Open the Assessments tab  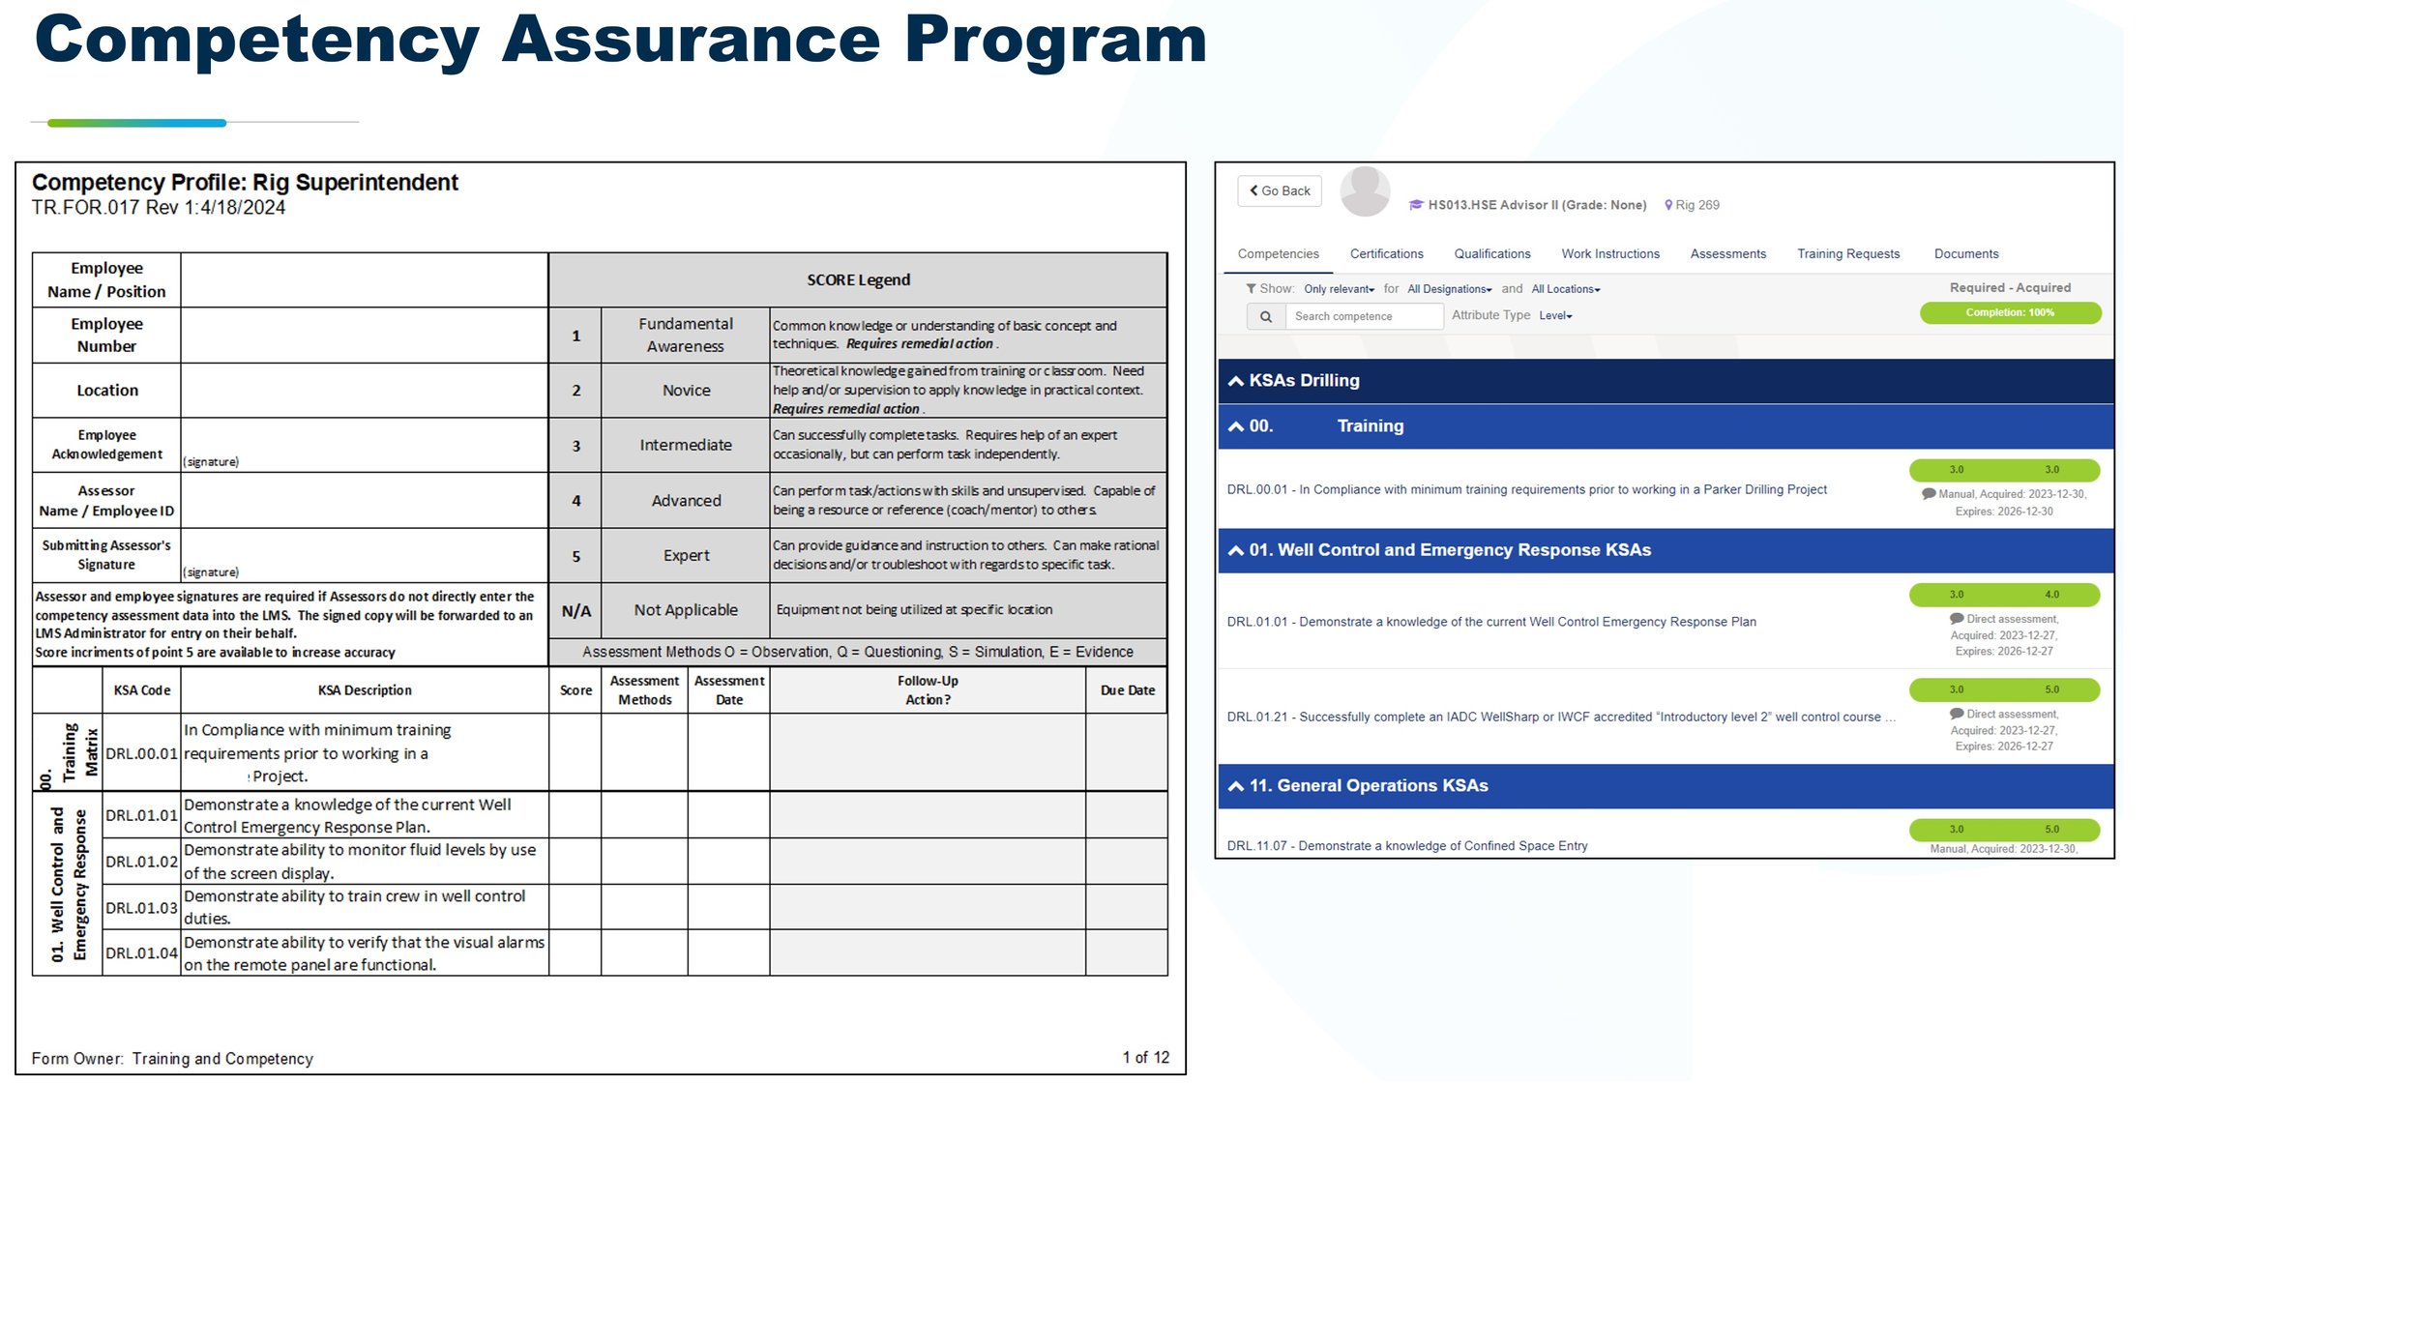[1727, 253]
